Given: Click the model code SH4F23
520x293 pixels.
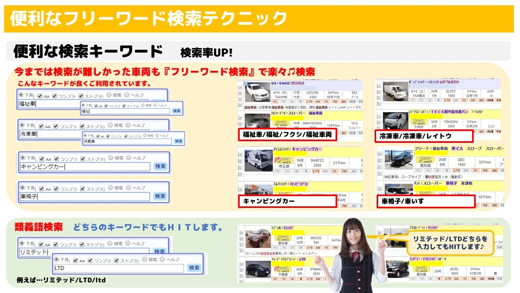Looking at the screenshot, I should click(317, 160).
